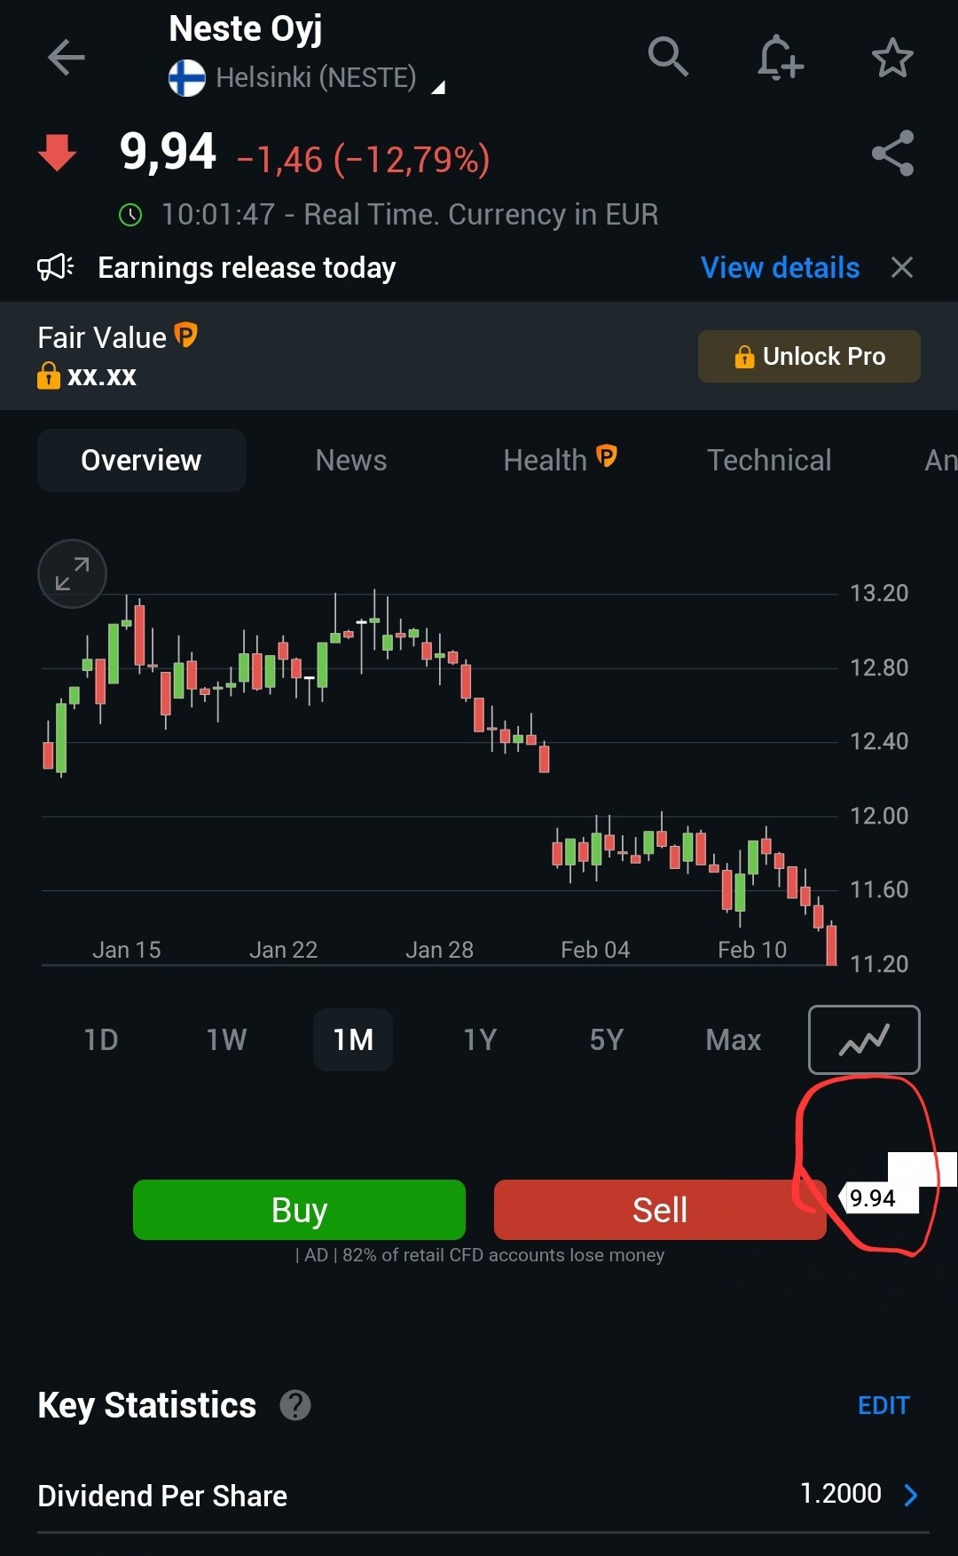Open Key Statistics help question mark
This screenshot has height=1556, width=958.
coord(295,1405)
